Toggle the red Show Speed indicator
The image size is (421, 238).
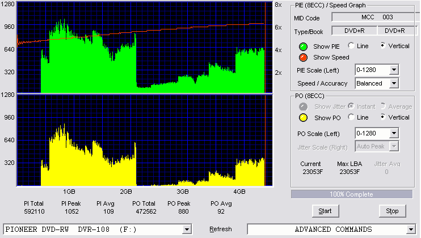pyautogui.click(x=303, y=57)
